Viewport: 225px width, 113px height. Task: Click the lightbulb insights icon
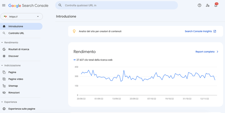click(x=74, y=31)
